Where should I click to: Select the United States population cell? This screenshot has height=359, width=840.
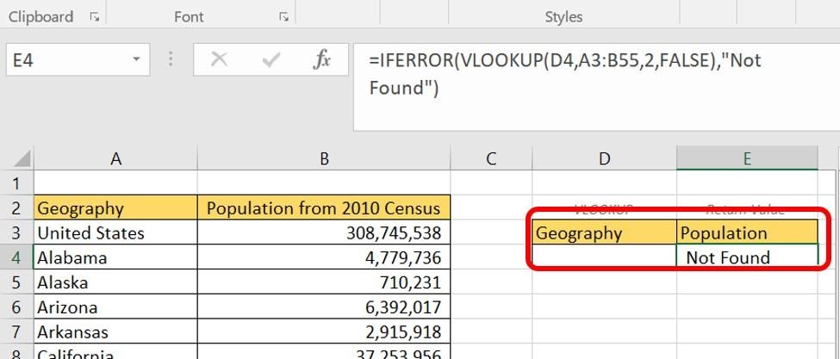tap(324, 233)
